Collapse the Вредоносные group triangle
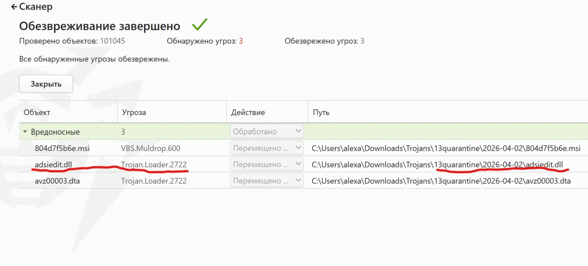588x266 pixels. 25,132
